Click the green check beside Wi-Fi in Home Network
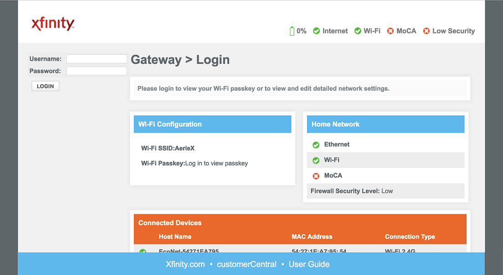Viewport: 503px width, 275px height. click(316, 160)
